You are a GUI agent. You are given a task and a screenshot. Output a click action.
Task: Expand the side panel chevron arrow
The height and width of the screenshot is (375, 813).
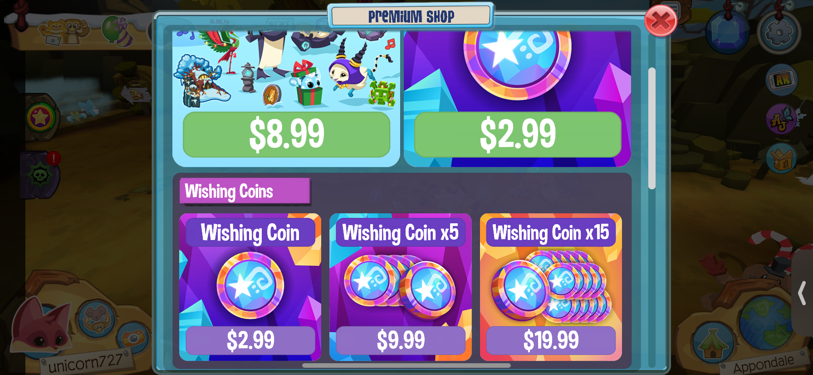click(802, 293)
